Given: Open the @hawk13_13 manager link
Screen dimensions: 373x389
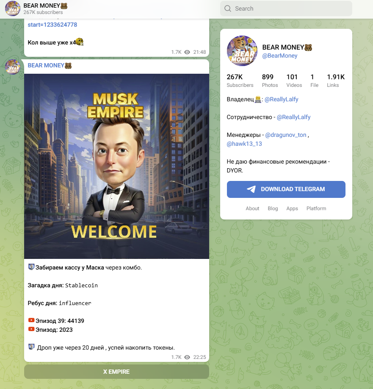Looking at the screenshot, I should pyautogui.click(x=244, y=144).
